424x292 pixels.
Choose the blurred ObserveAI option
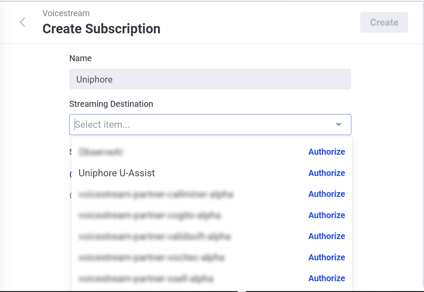(101, 152)
